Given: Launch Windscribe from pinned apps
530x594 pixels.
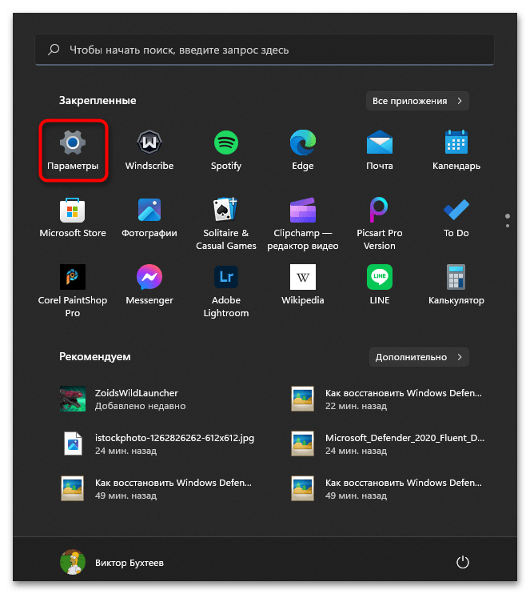Looking at the screenshot, I should click(149, 151).
